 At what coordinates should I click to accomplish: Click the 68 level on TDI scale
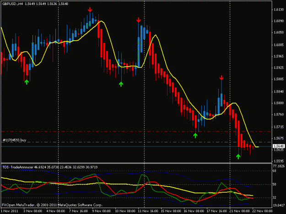tap(275, 171)
